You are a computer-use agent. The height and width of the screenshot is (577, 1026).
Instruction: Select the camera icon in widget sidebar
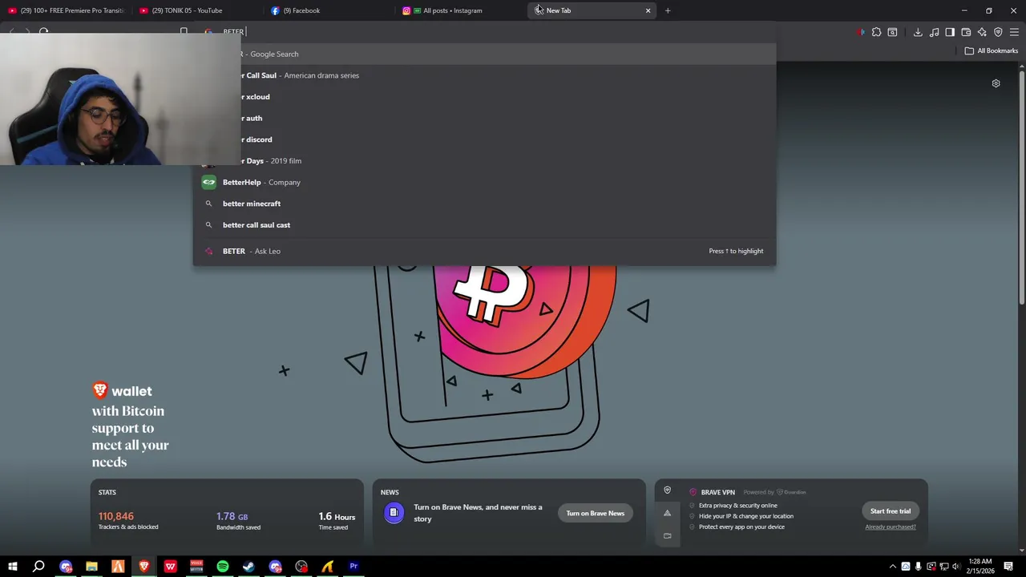click(x=667, y=536)
